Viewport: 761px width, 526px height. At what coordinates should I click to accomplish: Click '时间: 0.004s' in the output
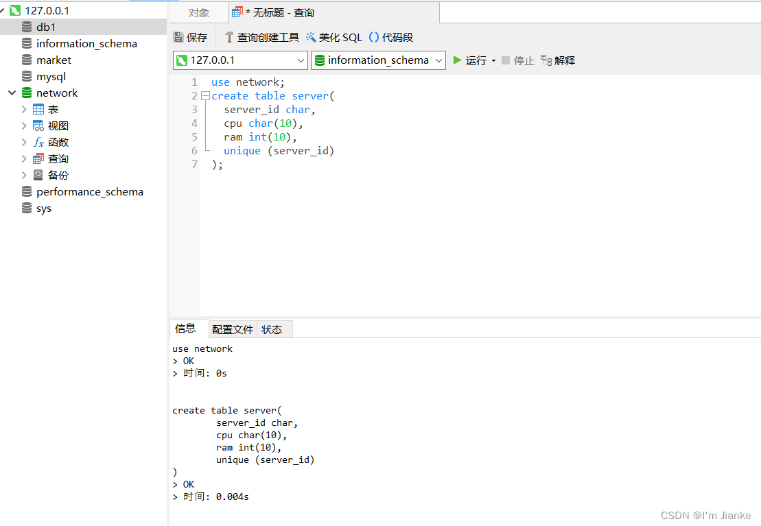tap(216, 497)
